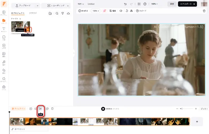Open the 100% zoom dropdown in top bar
This screenshot has height=134, width=209.
pos(154,4)
